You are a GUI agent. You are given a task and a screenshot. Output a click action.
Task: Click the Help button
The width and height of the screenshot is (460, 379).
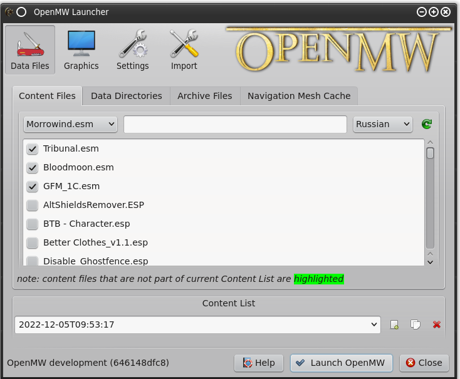click(259, 363)
